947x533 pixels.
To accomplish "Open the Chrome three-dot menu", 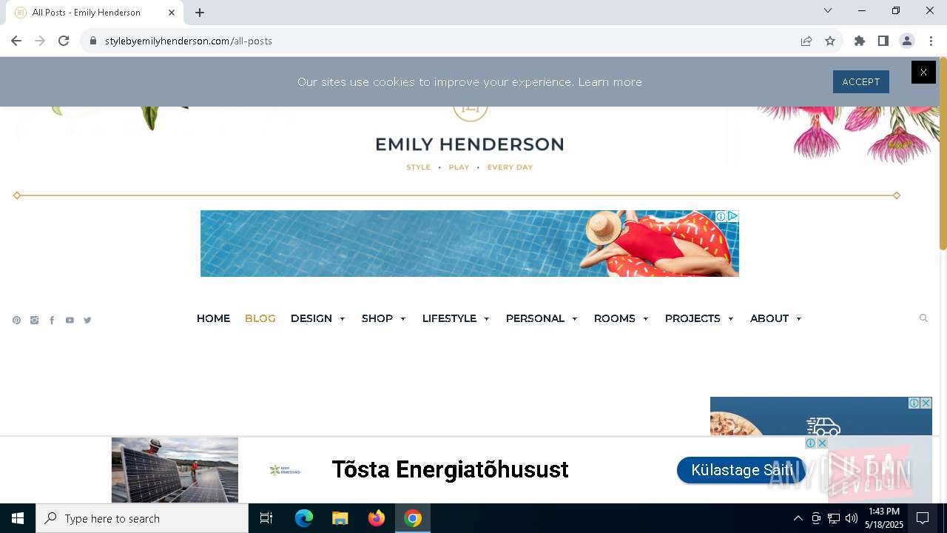I will (x=931, y=41).
